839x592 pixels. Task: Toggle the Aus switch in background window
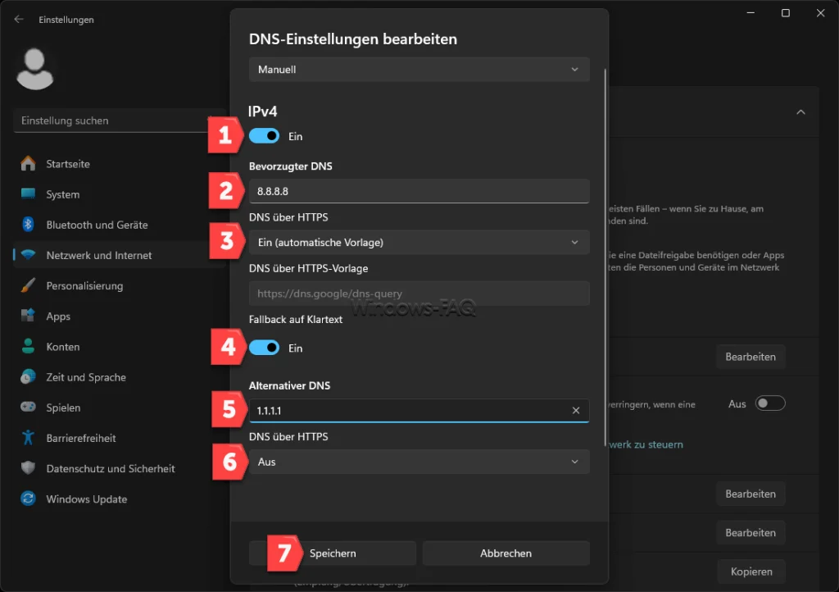click(770, 403)
